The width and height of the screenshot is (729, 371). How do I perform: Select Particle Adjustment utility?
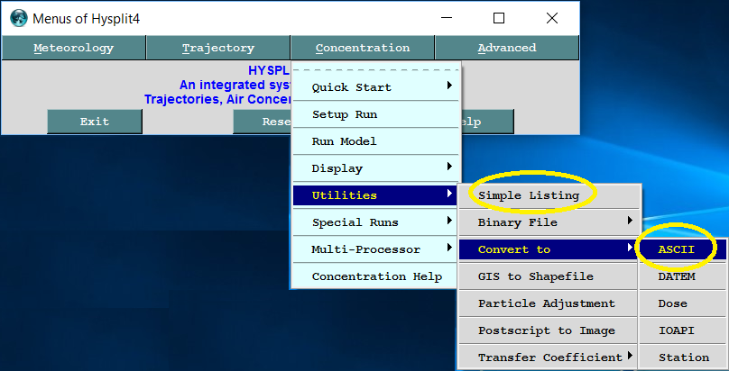(x=548, y=303)
